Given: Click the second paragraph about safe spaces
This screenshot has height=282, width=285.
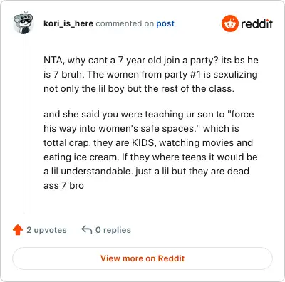Looking at the screenshot, I should (x=150, y=150).
